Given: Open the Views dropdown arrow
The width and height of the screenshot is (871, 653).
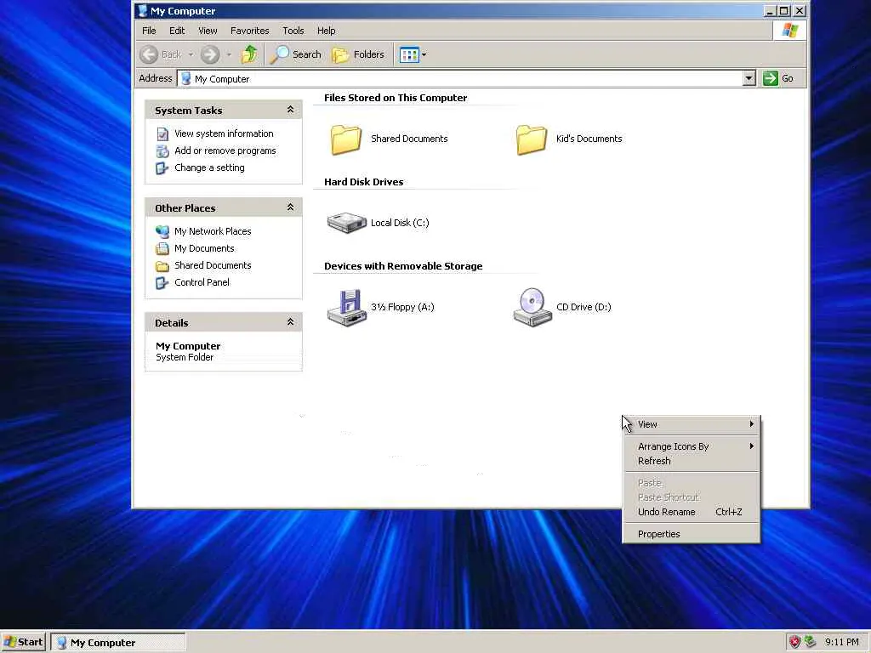Looking at the screenshot, I should point(424,54).
